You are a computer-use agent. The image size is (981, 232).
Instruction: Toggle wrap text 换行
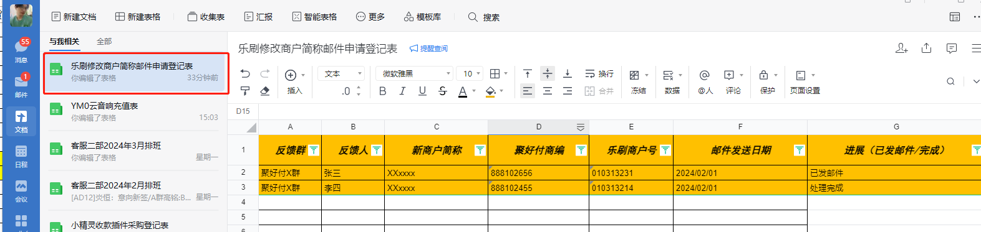point(599,73)
